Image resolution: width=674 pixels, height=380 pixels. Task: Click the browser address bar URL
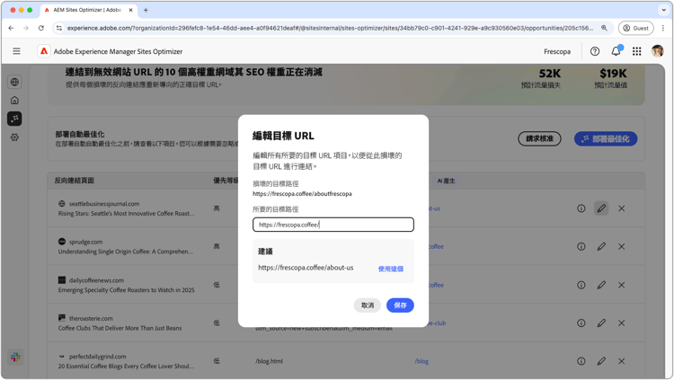coord(330,28)
